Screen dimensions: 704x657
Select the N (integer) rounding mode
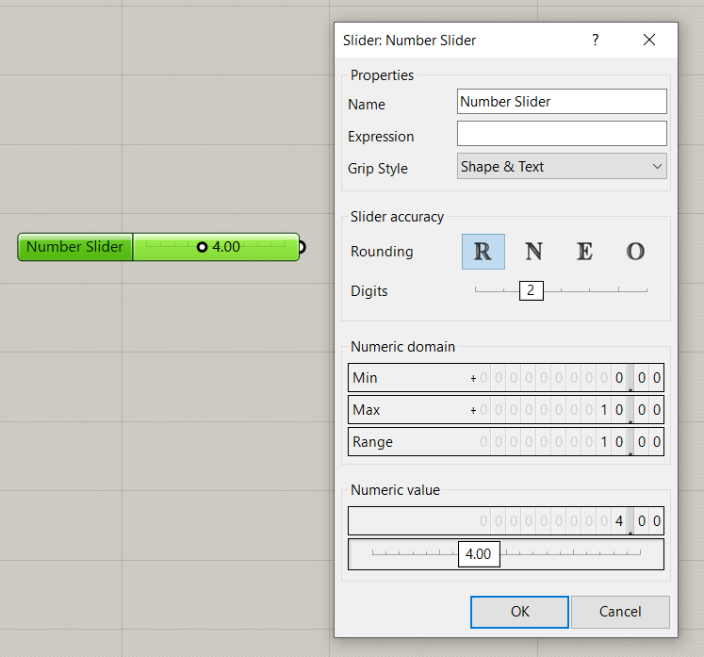(x=533, y=252)
